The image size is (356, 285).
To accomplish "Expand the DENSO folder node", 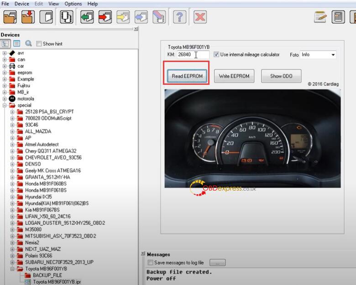I will point(12,164).
